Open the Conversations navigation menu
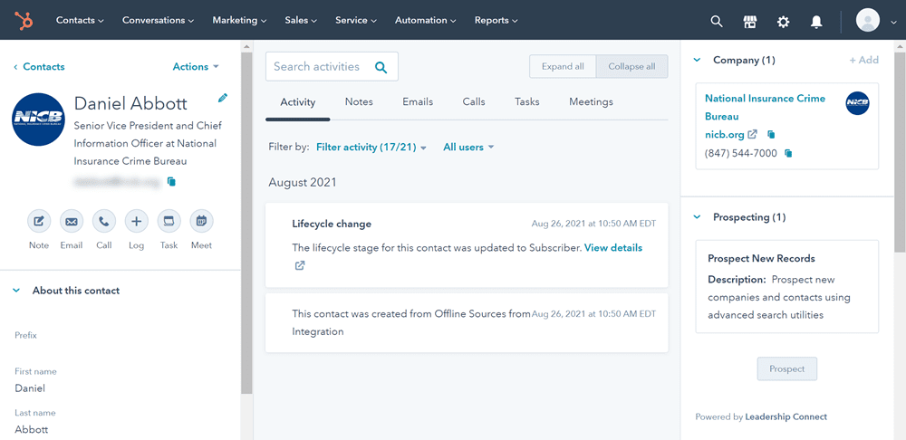The height and width of the screenshot is (440, 906). click(x=158, y=20)
